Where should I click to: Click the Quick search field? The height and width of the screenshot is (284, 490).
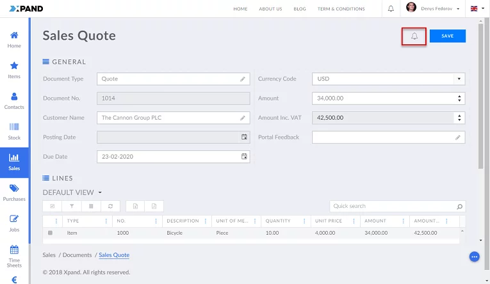click(x=392, y=207)
